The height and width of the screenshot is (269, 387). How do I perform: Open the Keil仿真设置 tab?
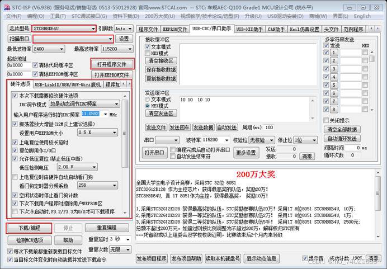(304, 30)
